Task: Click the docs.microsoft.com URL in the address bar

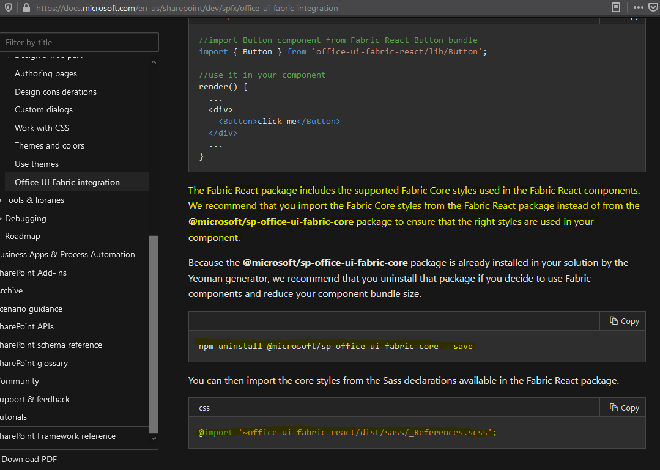Action: point(187,8)
